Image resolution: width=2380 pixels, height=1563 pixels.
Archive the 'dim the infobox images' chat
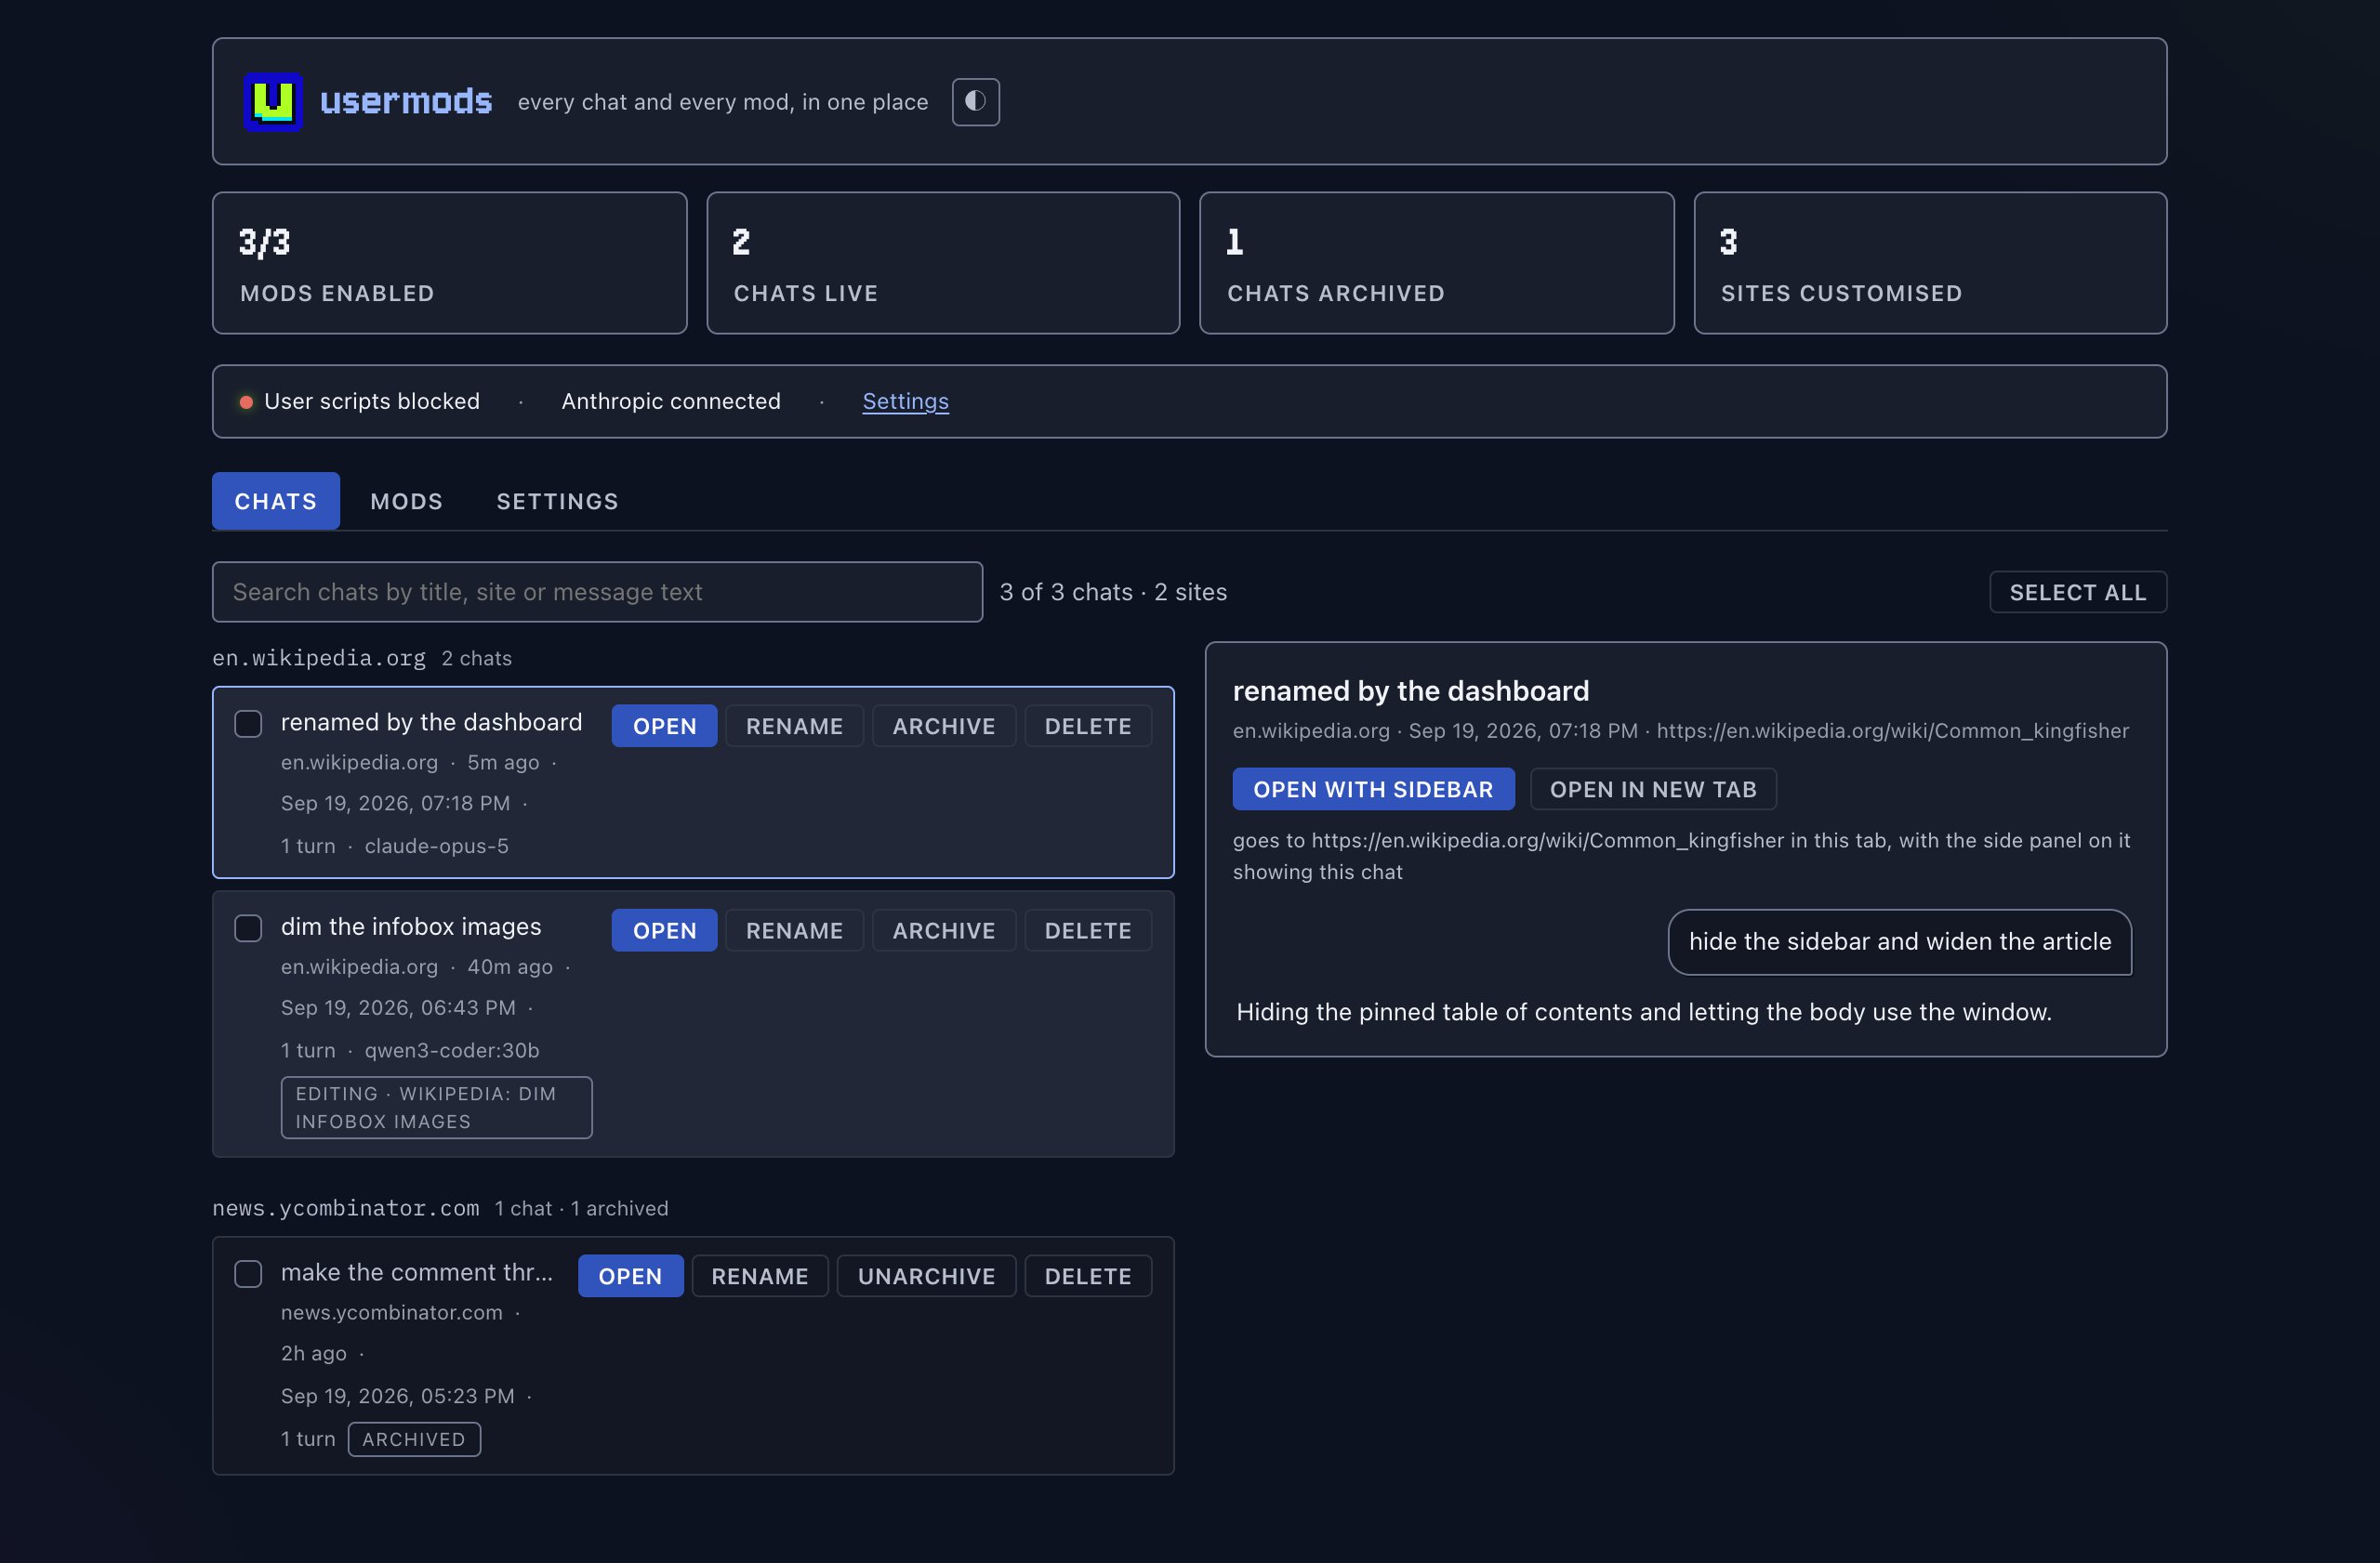[x=943, y=929]
